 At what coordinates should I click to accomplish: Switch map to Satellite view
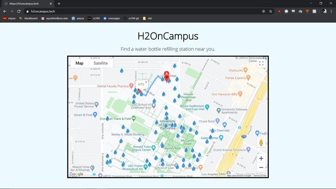100,63
